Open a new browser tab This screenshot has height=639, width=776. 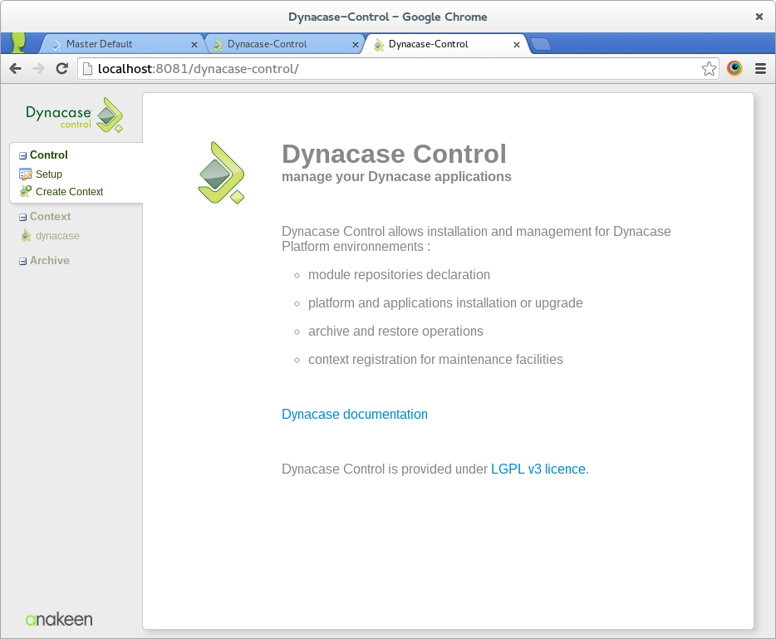[541, 44]
